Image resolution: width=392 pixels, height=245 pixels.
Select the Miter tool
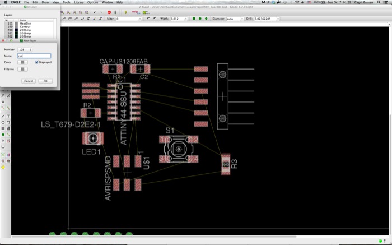click(x=3, y=96)
